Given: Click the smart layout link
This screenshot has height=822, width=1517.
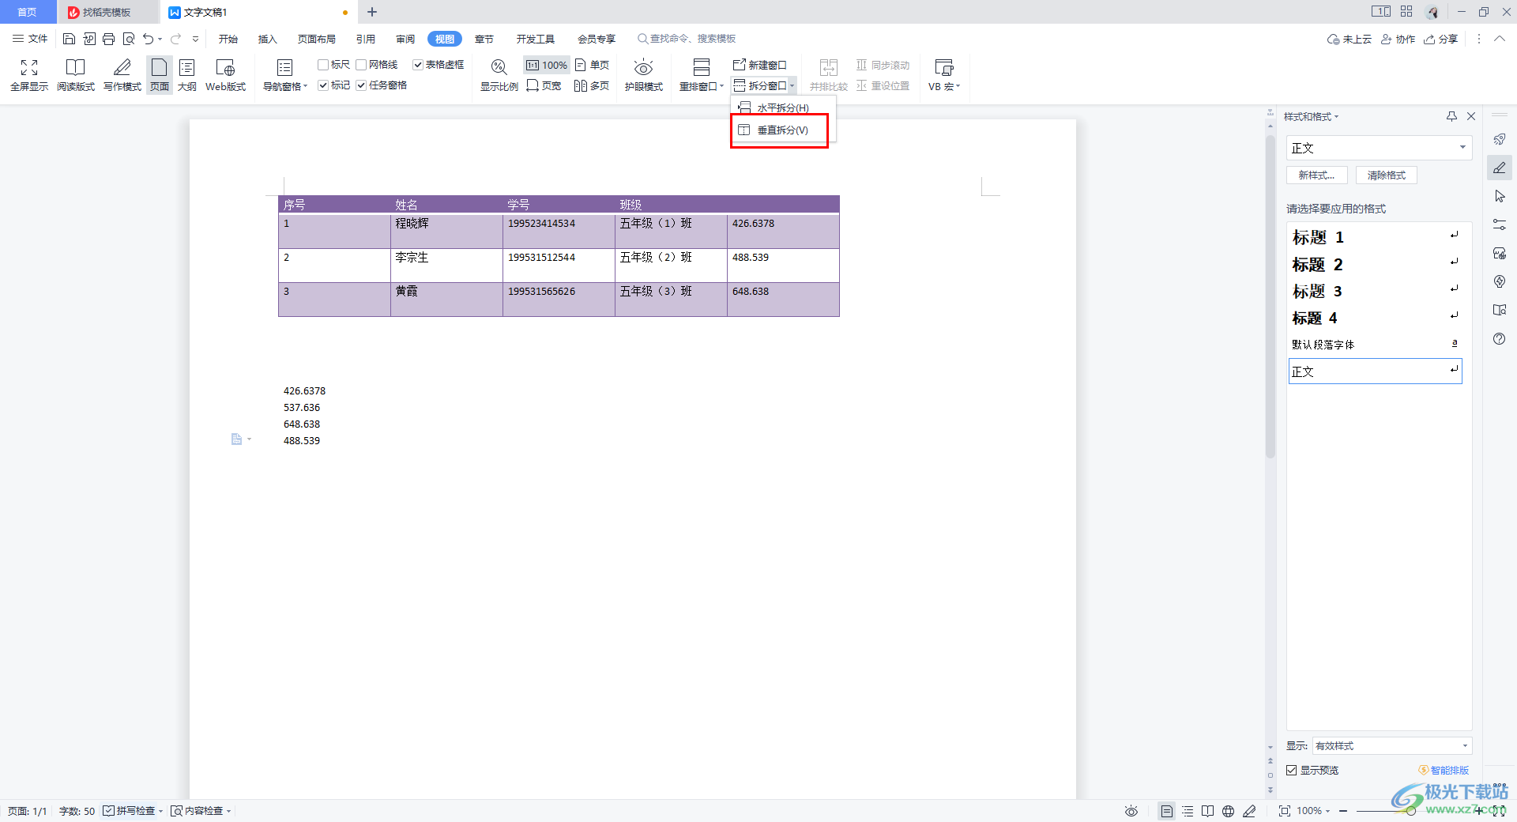Looking at the screenshot, I should click(1444, 770).
